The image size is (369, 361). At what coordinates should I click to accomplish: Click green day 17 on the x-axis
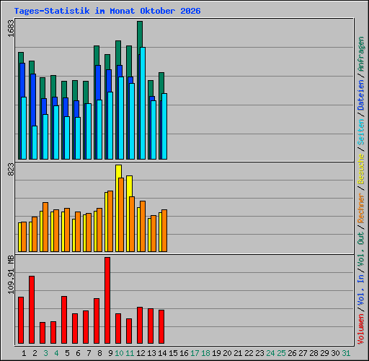[x=195, y=353]
